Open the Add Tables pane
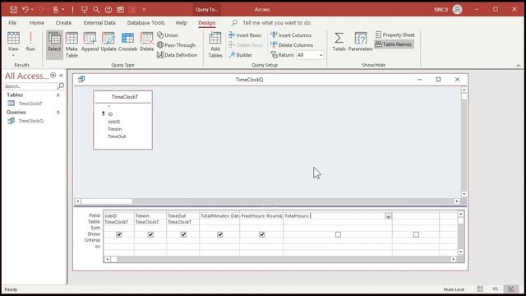Viewport: 526px width, 296px height. point(215,44)
